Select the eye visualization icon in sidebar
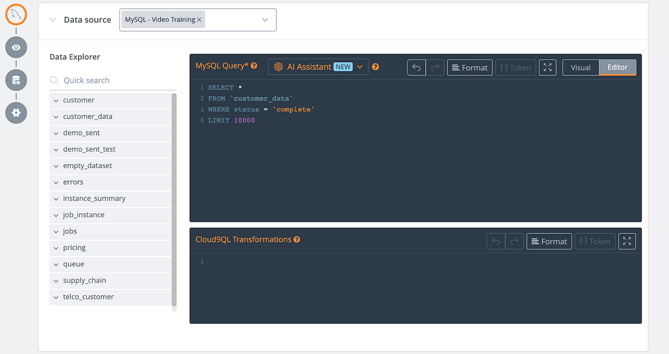Image resolution: width=669 pixels, height=354 pixels. [16, 47]
